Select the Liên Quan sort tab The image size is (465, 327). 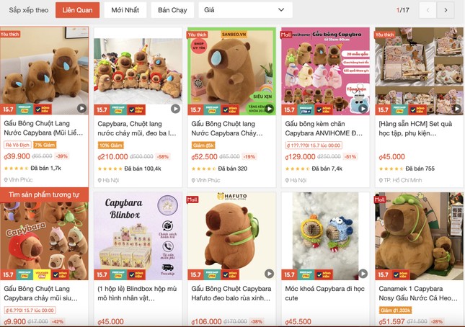click(77, 10)
